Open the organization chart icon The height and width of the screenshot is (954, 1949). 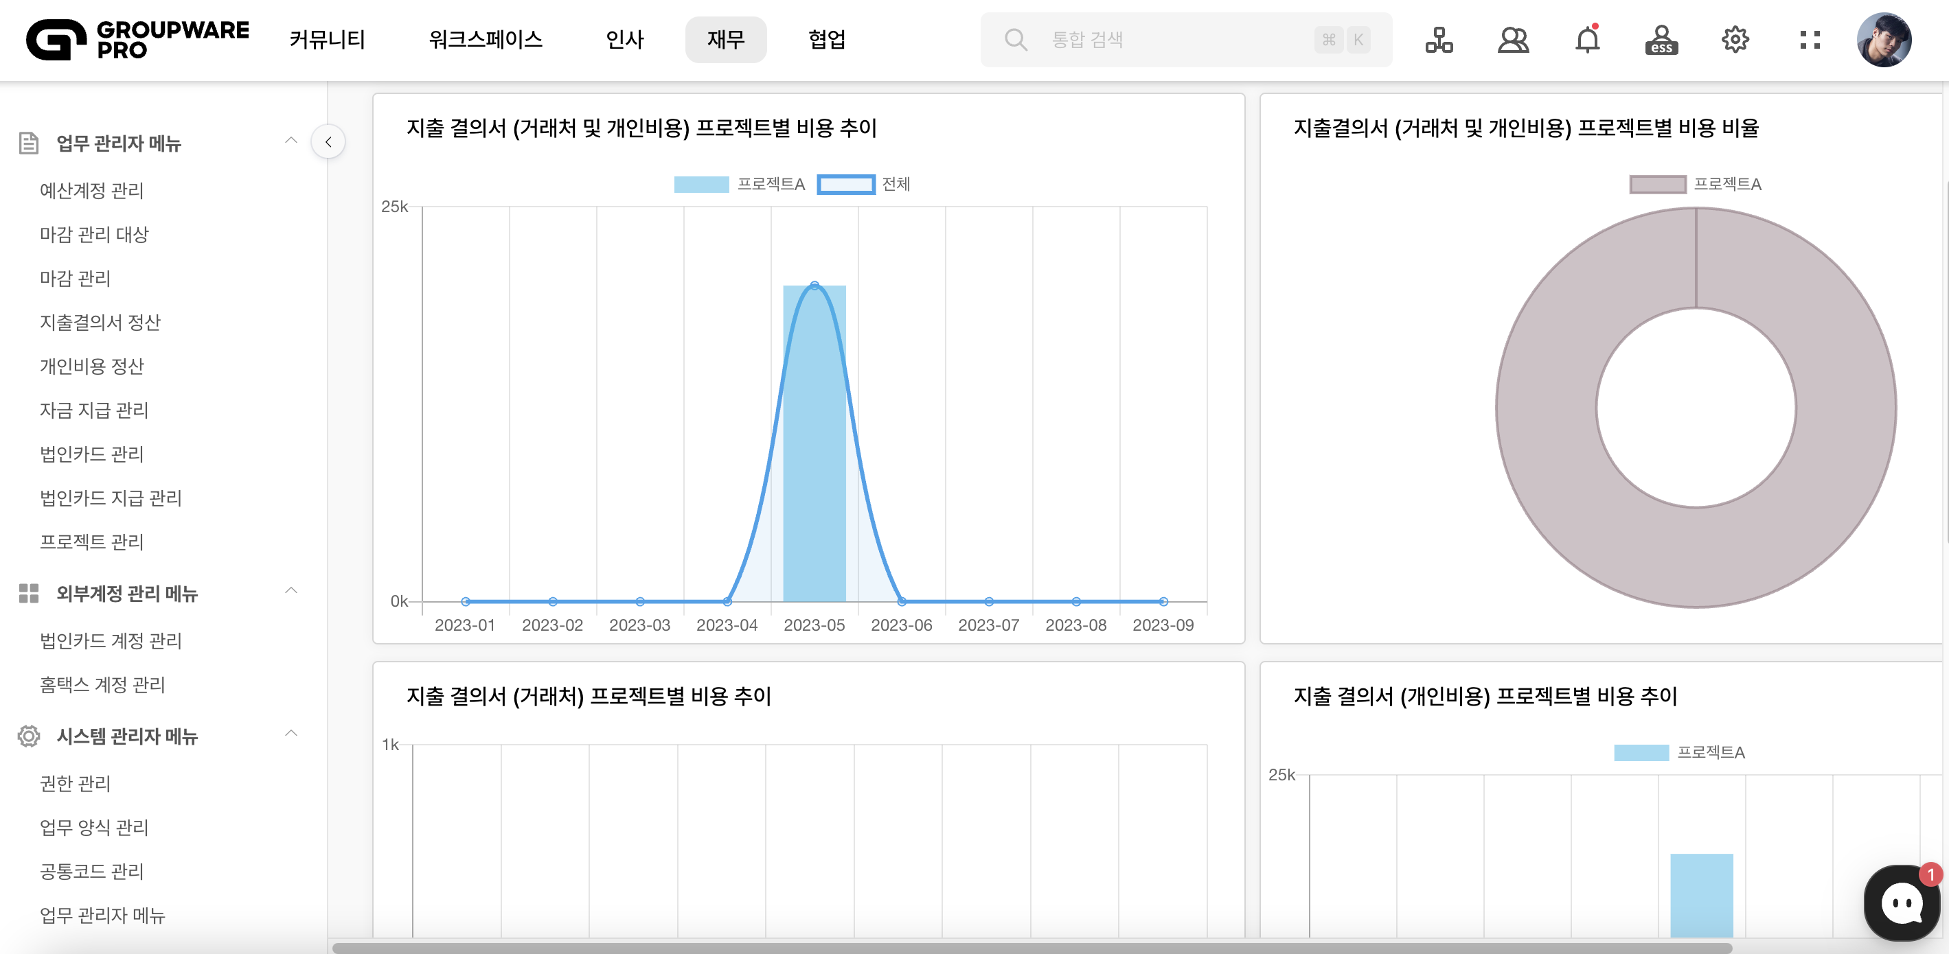coord(1438,39)
